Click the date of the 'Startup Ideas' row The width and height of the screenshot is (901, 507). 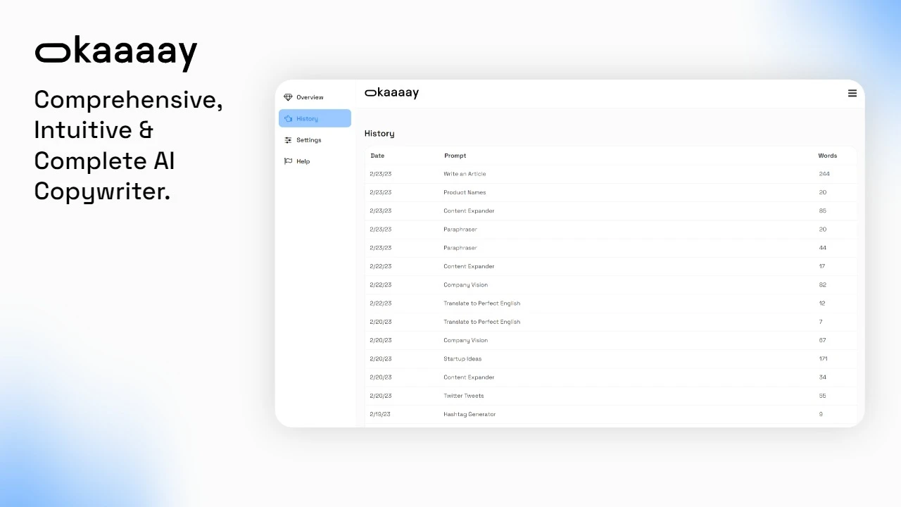point(381,358)
